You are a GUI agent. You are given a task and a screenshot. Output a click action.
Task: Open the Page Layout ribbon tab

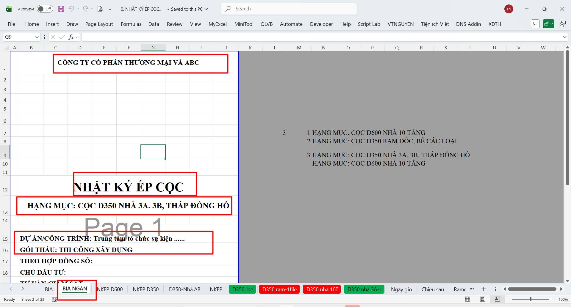pyautogui.click(x=99, y=24)
